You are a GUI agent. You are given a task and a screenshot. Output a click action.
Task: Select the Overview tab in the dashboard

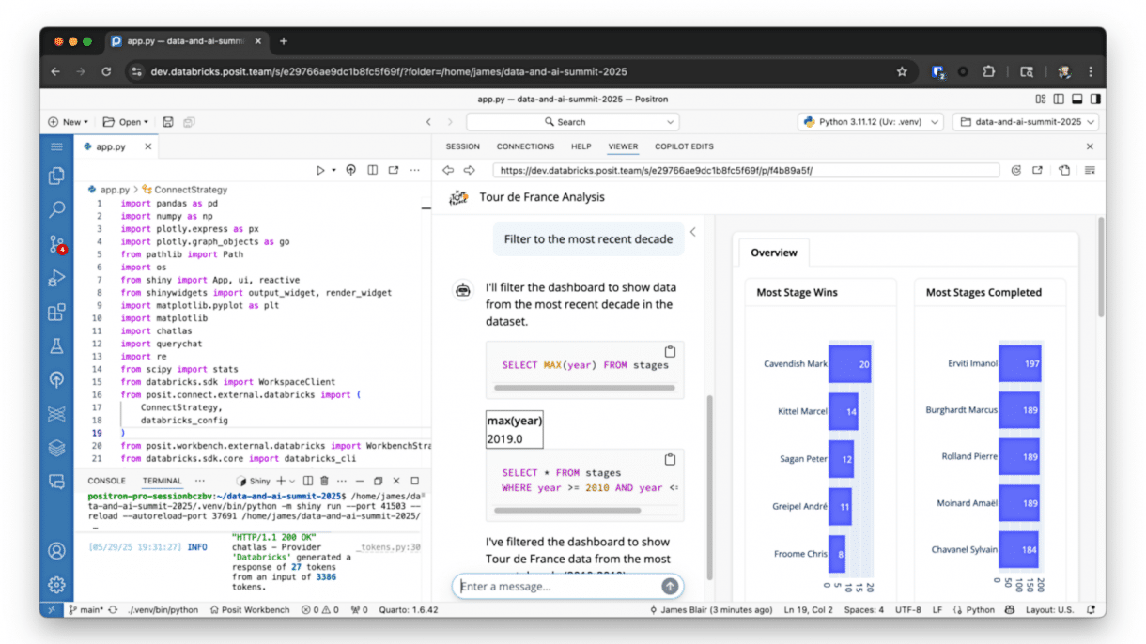[x=773, y=253]
